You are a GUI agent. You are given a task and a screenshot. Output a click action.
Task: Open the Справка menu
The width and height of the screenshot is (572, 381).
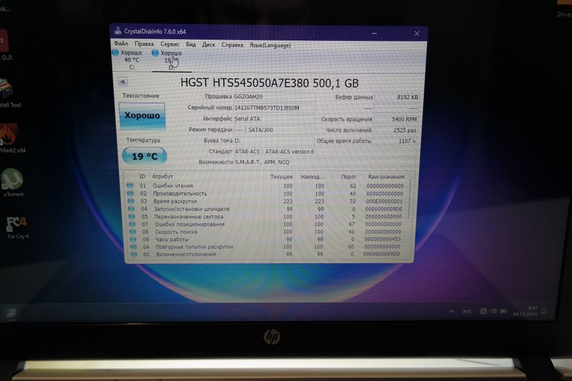(232, 45)
